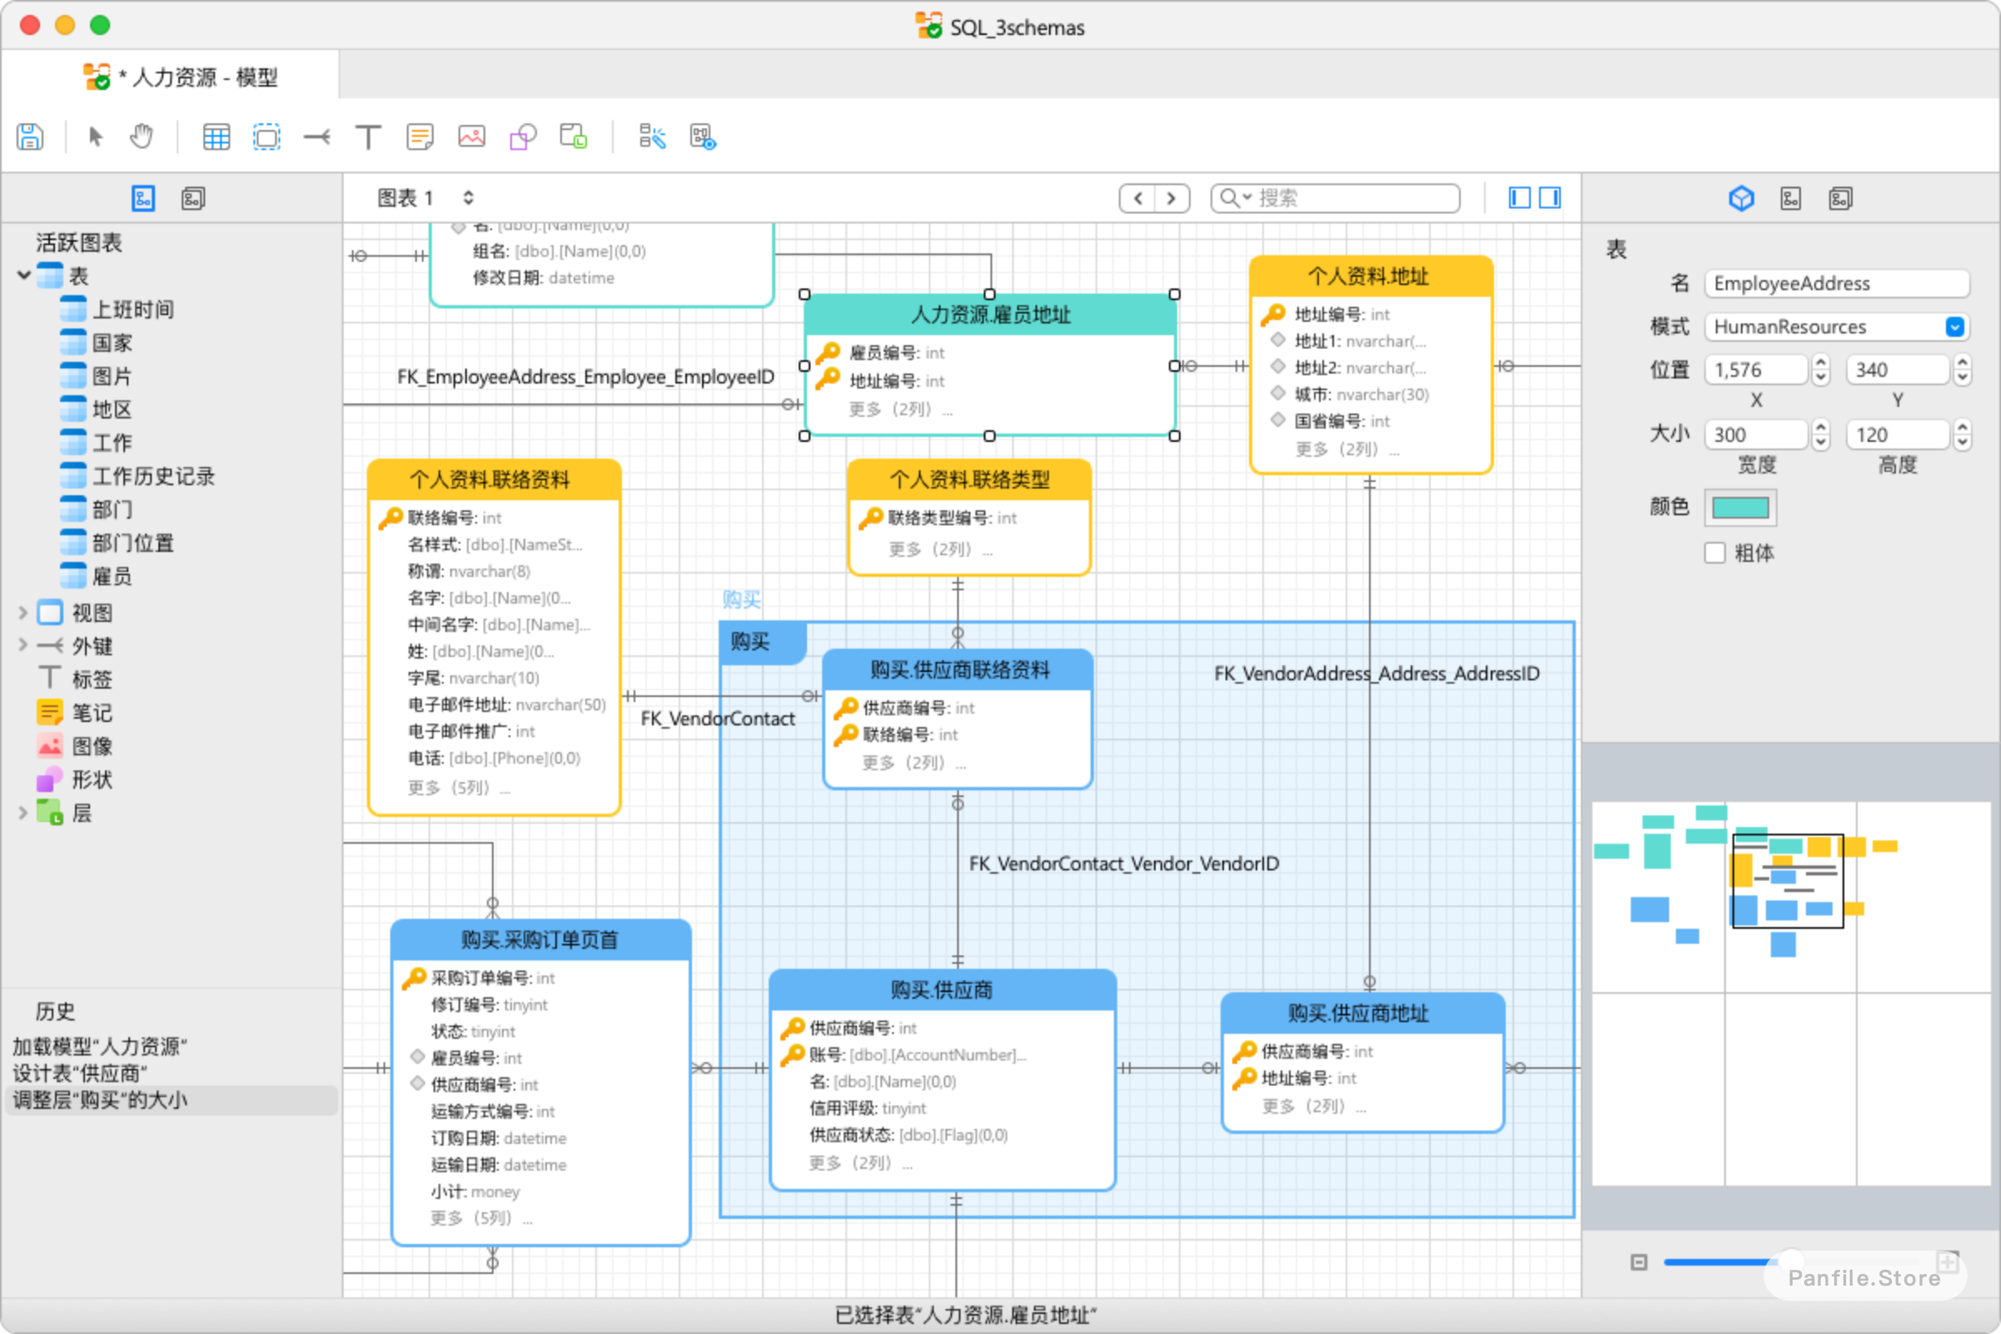Click the 名 field containing EmployeeAddress
2001x1334 pixels.
(x=1836, y=283)
